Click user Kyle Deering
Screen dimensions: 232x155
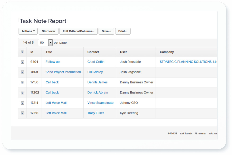click(x=129, y=113)
